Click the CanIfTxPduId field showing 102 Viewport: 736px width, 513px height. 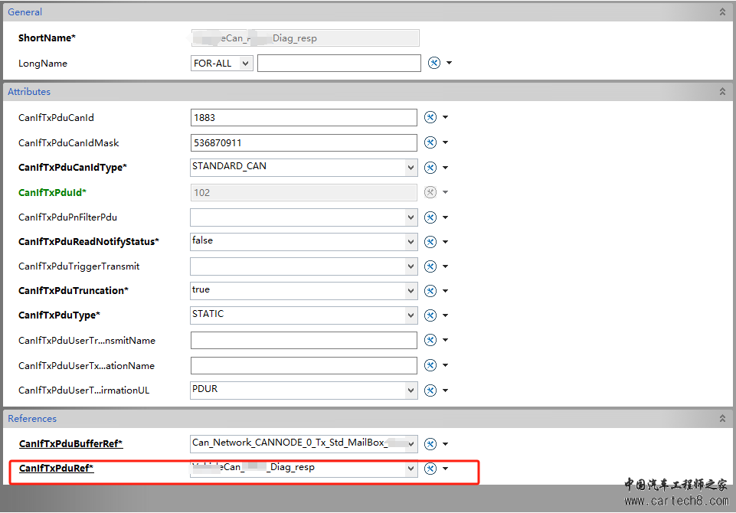click(x=304, y=192)
